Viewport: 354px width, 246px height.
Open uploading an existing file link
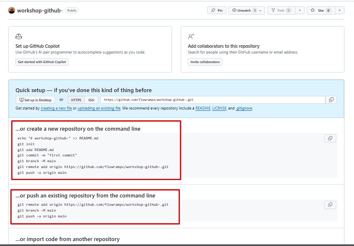coord(99,108)
